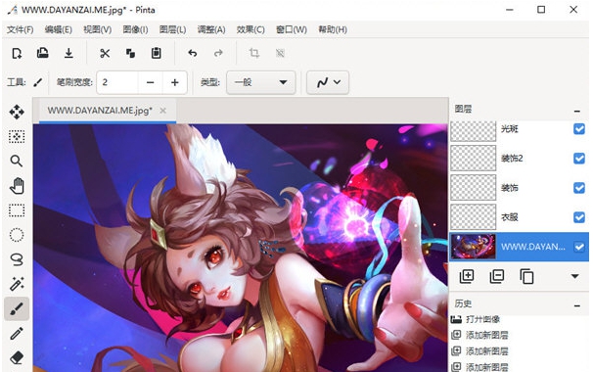Expand more layer options arrow
The height and width of the screenshot is (372, 593).
[574, 276]
